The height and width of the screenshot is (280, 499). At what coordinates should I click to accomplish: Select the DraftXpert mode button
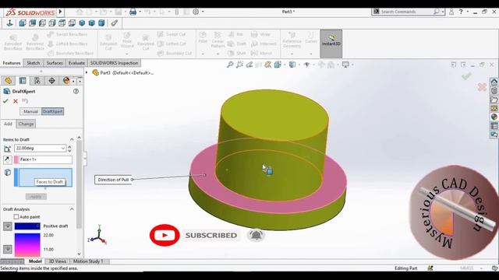tap(52, 111)
